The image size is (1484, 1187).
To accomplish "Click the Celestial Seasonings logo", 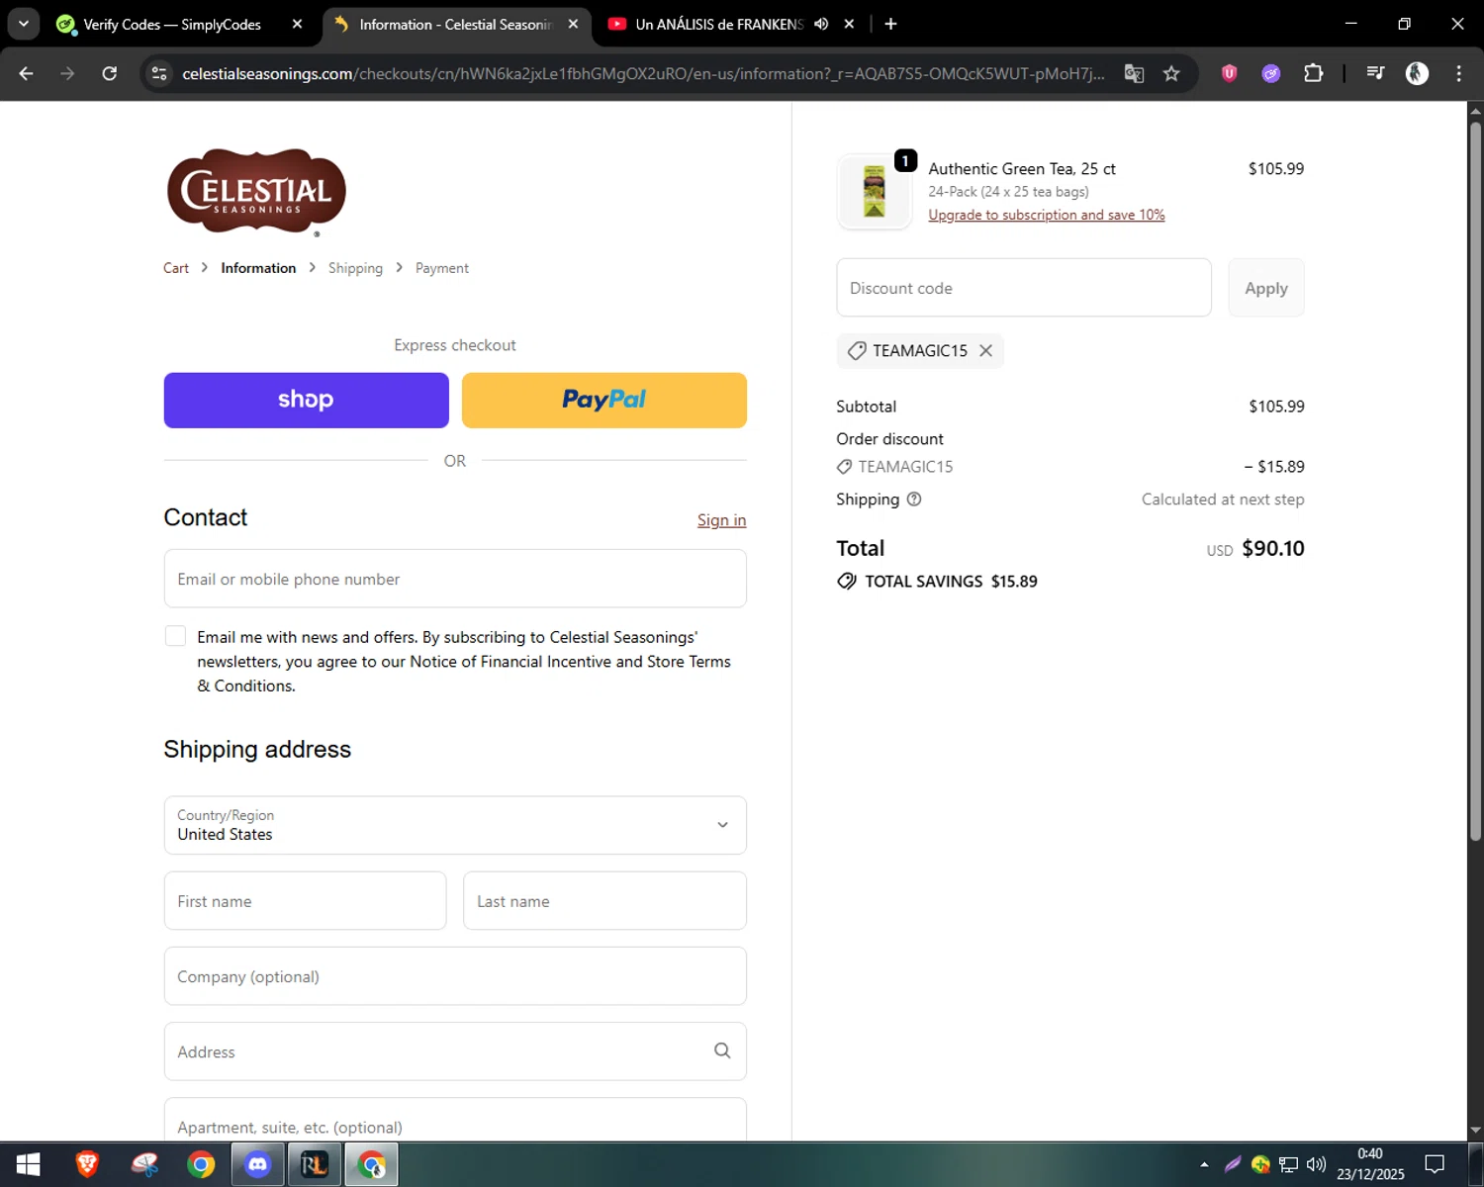I will [256, 192].
